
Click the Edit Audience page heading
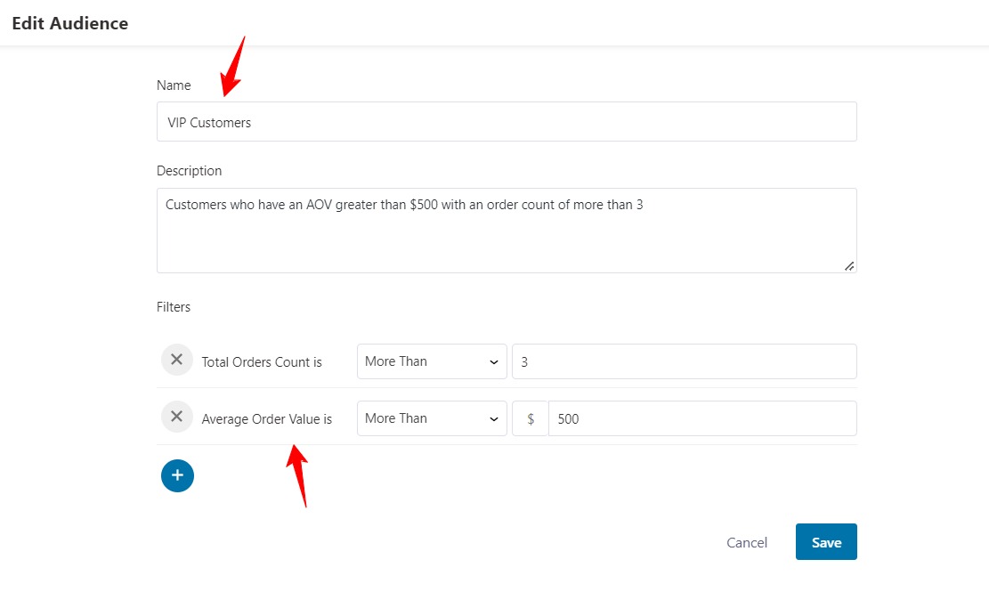[69, 23]
